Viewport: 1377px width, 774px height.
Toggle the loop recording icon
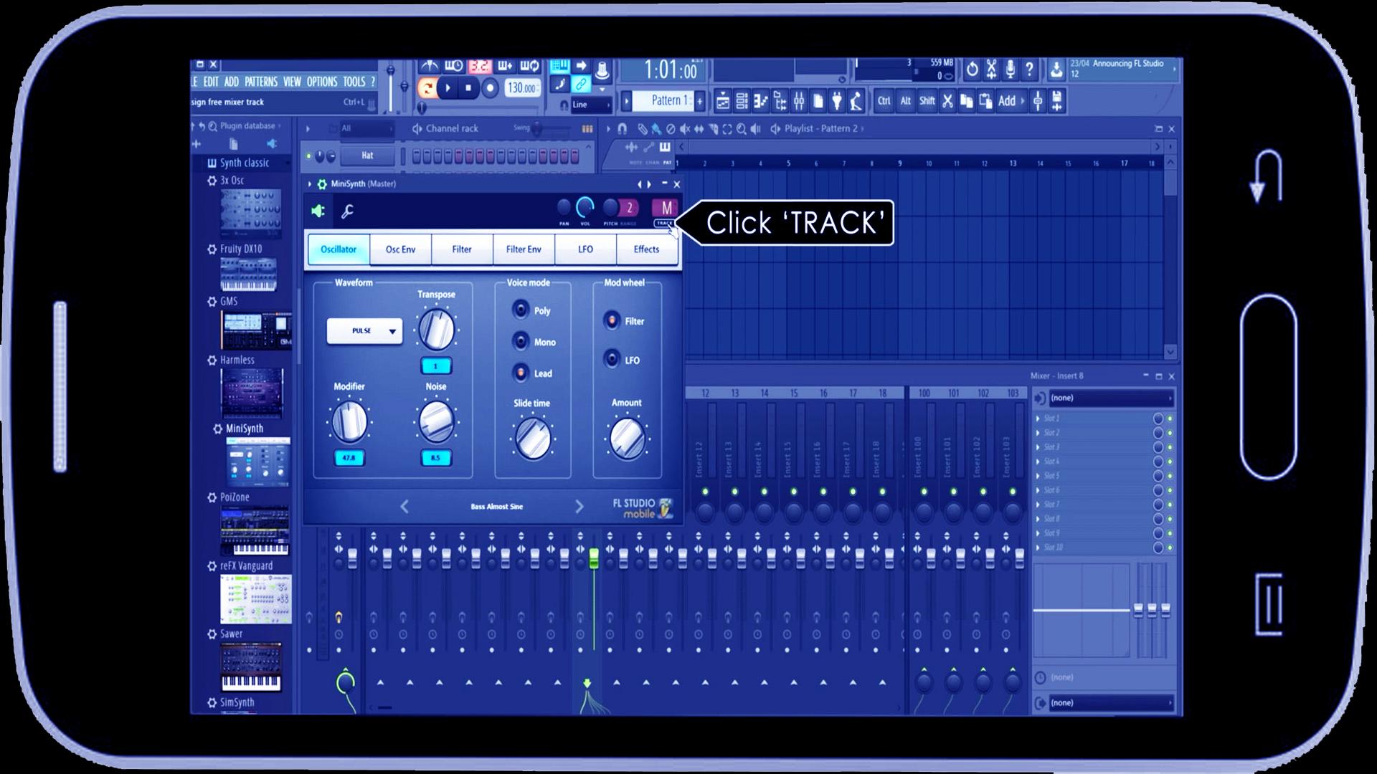pos(530,67)
